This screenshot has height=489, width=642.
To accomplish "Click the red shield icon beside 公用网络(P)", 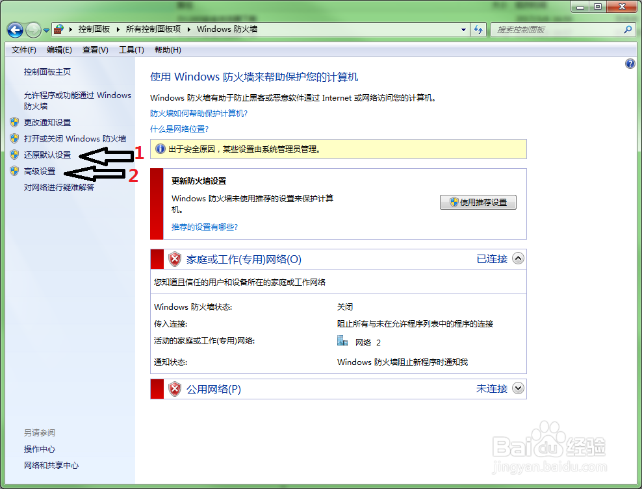I will coord(175,389).
